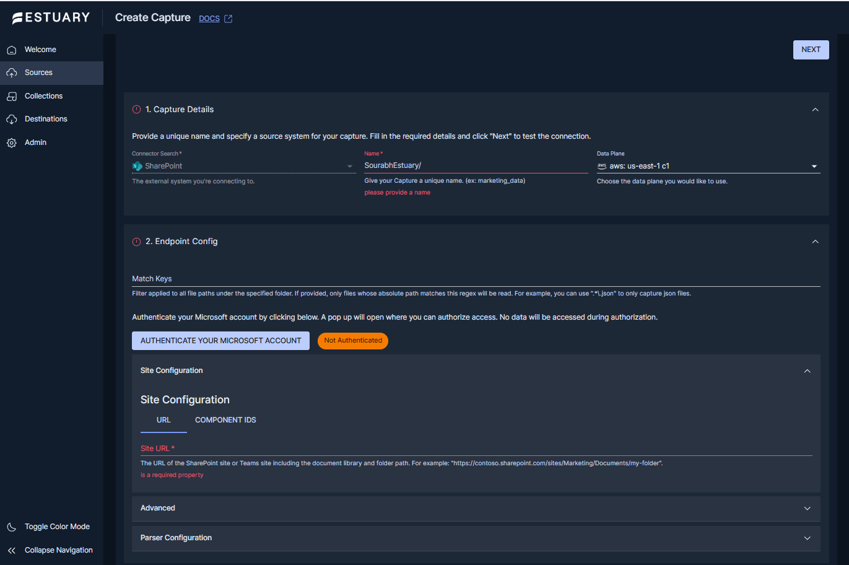Click the external link icon beside Docs
The width and height of the screenshot is (849, 565).
[x=229, y=19]
